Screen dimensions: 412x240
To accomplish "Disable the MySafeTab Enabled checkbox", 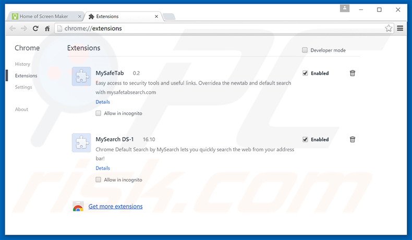I will (x=305, y=73).
